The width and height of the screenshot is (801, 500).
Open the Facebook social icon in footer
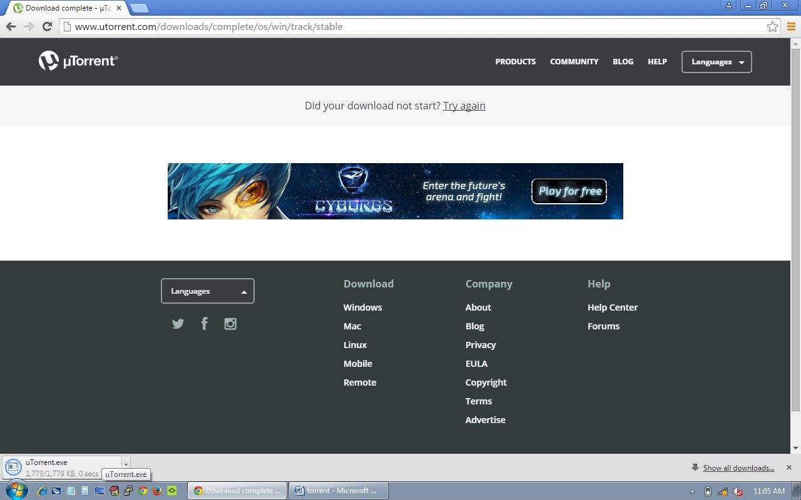click(x=204, y=323)
